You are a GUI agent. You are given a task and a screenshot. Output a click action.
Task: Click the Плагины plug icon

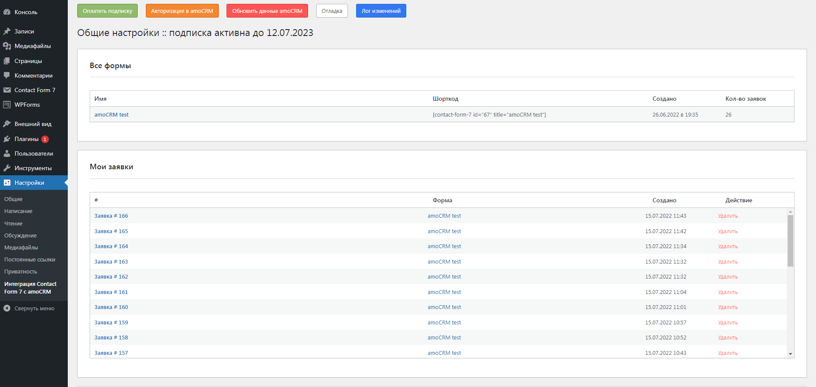coord(7,139)
